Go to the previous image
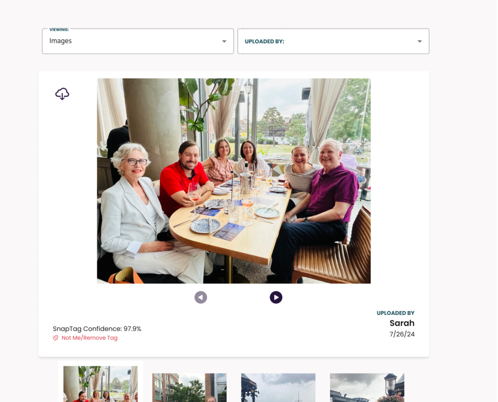498x402 pixels. (201, 297)
